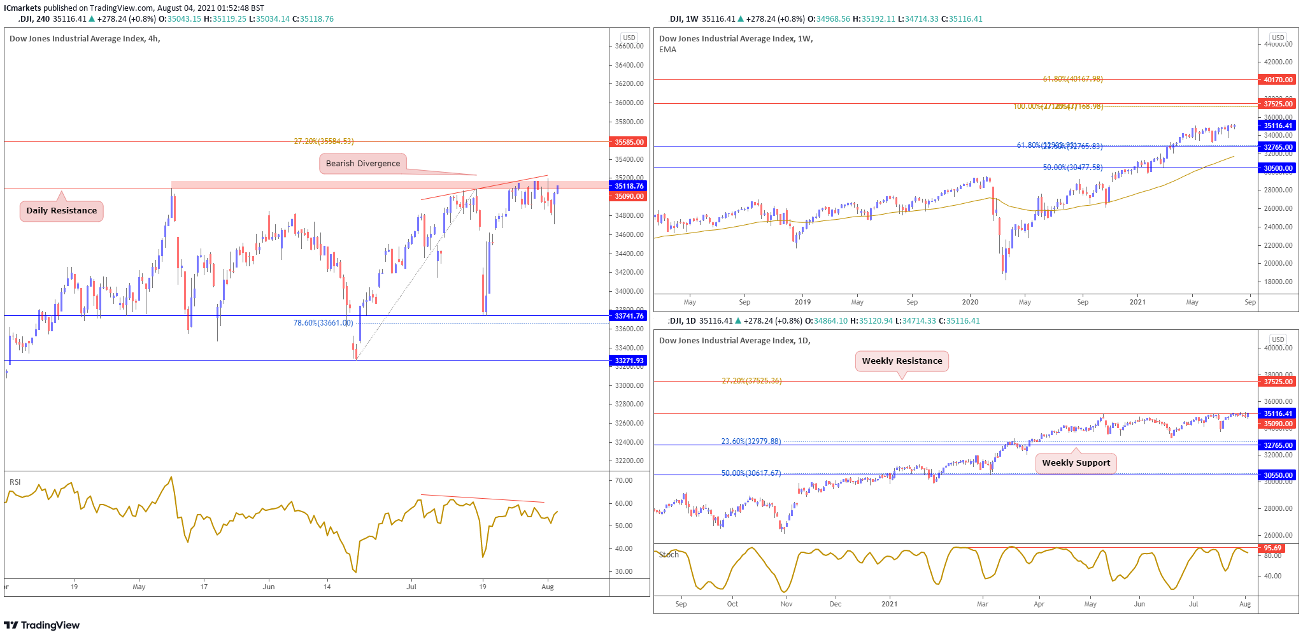This screenshot has height=637, width=1303.
Task: Click the 30500.00 black price tag
Action: [x=1278, y=169]
